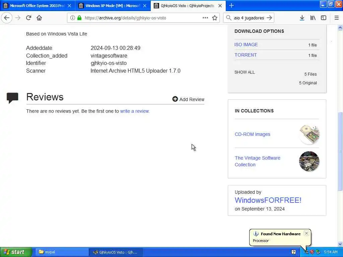Click the identifier 'gjhkyio-os-visto' text
Image resolution: width=343 pixels, height=257 pixels.
109,63
